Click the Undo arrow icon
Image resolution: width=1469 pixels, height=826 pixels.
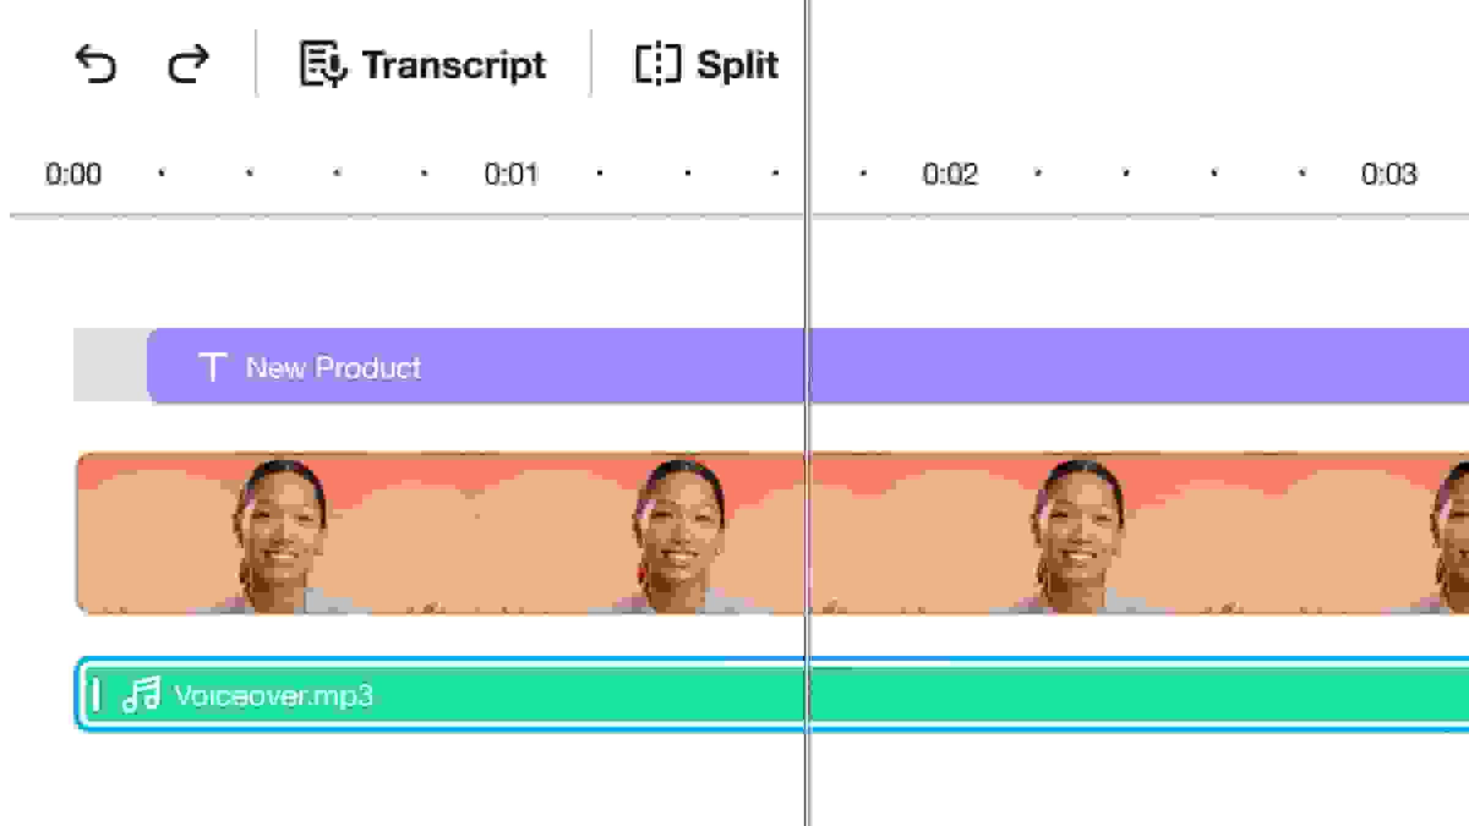95,64
